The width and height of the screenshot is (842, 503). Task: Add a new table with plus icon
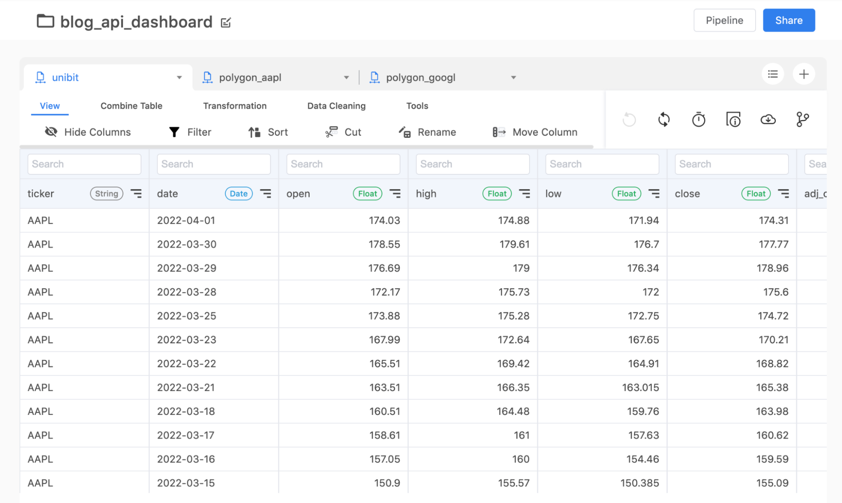tap(804, 74)
